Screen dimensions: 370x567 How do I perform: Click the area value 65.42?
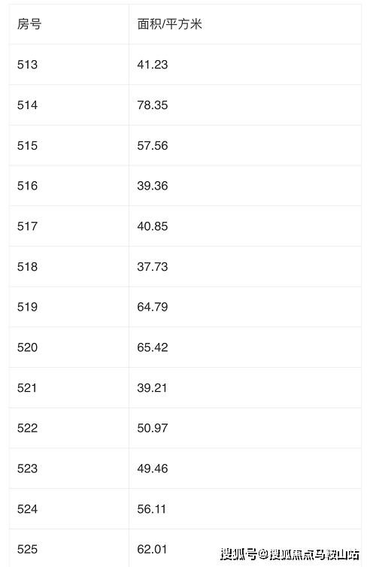[x=153, y=347]
